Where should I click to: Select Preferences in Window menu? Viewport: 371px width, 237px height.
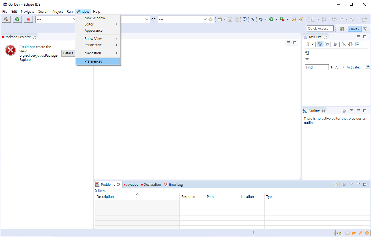click(x=98, y=61)
